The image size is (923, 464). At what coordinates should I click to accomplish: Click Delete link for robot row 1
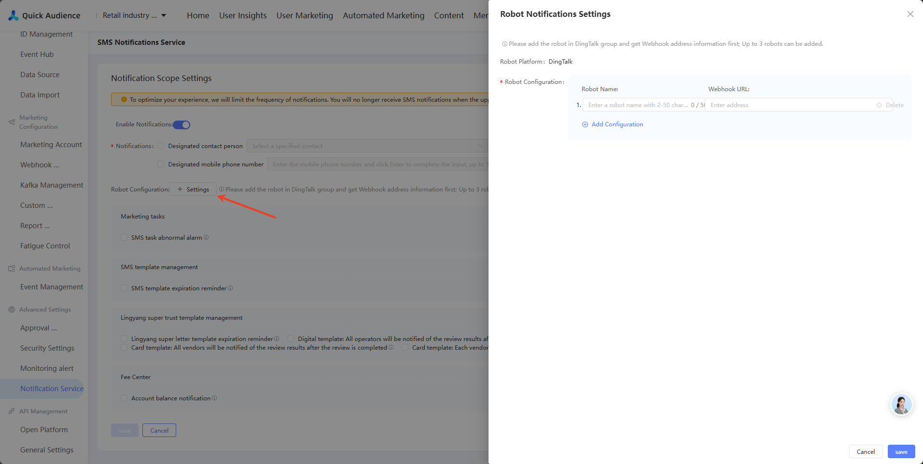(x=895, y=105)
